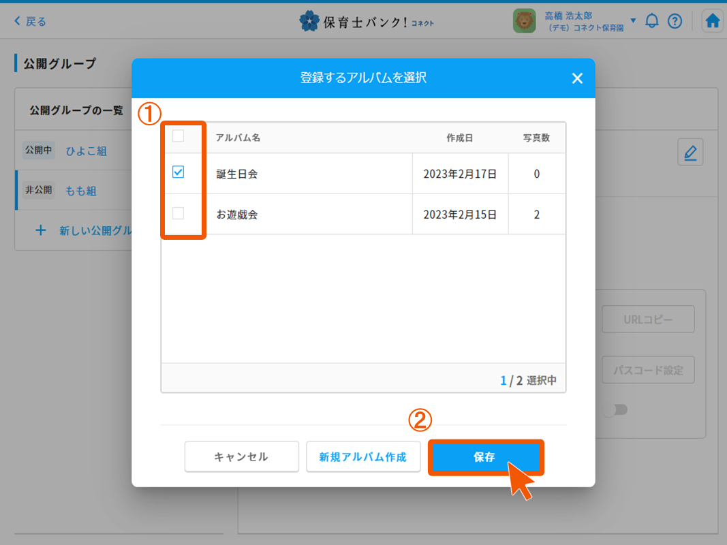Go to the home screen icon
Viewport: 727px width, 545px height.
(712, 20)
